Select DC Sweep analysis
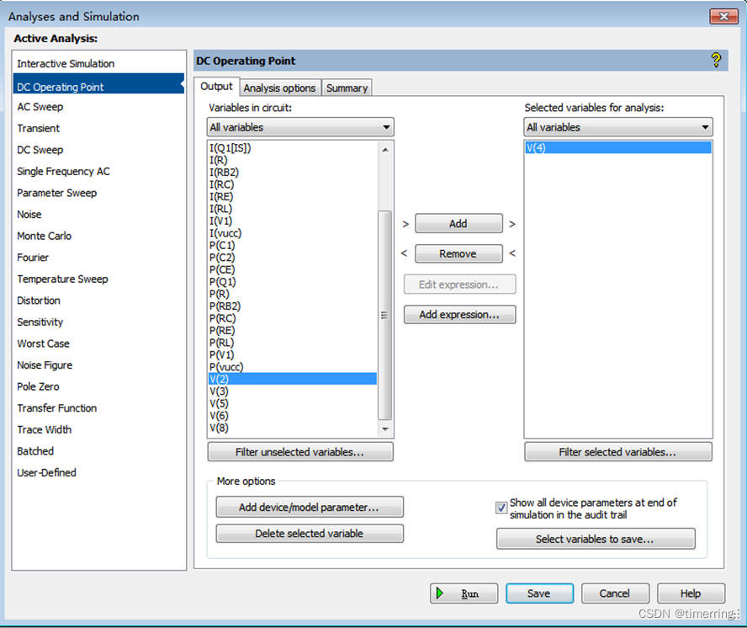The height and width of the screenshot is (628, 747). [98, 150]
